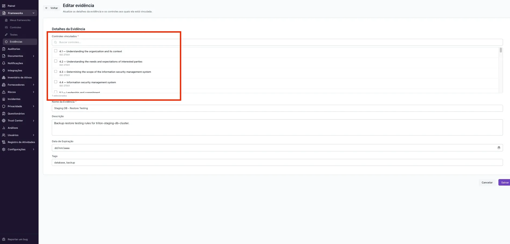Check control 4.2 needs and expectations
Screen dimensions: 510x244
[x=56, y=61]
